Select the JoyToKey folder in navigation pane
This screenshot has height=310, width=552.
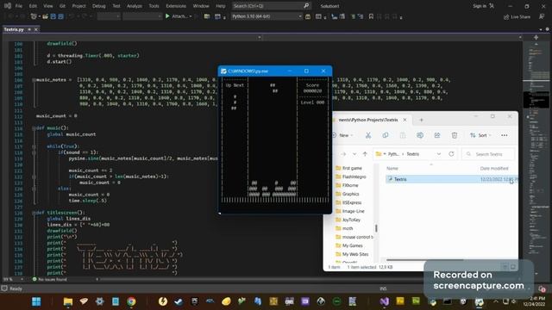[x=351, y=220]
